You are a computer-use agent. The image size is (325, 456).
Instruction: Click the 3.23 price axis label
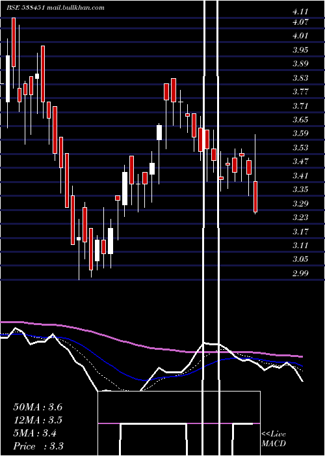click(x=300, y=217)
